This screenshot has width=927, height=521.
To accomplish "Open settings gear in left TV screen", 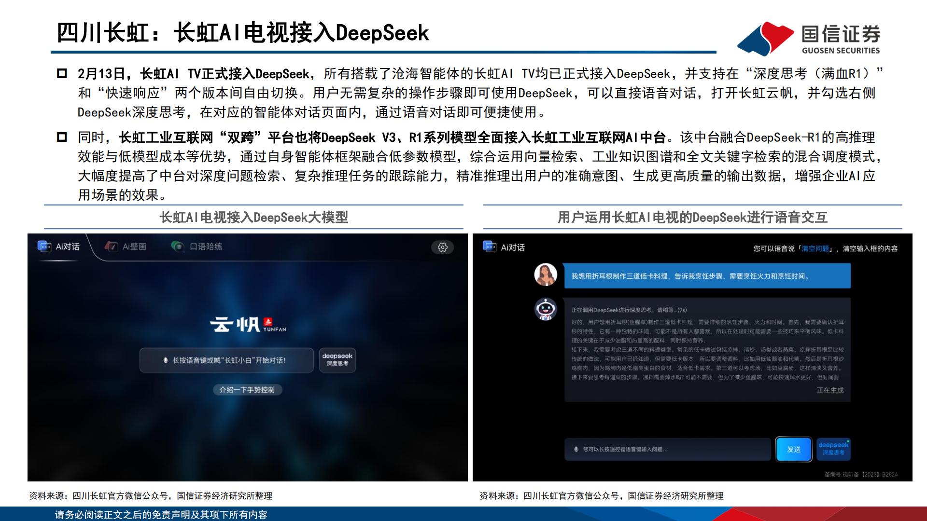I will coord(442,247).
